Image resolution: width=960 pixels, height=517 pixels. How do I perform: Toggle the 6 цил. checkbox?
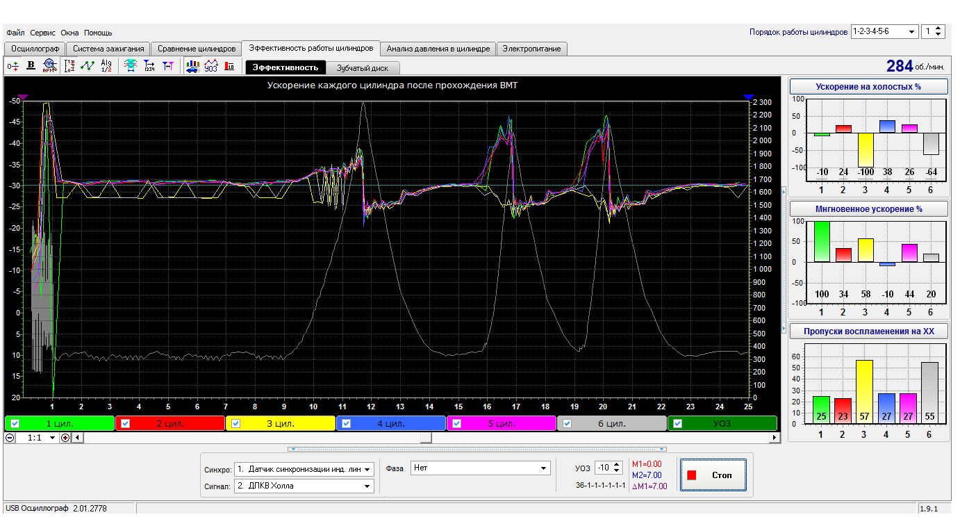pyautogui.click(x=567, y=423)
